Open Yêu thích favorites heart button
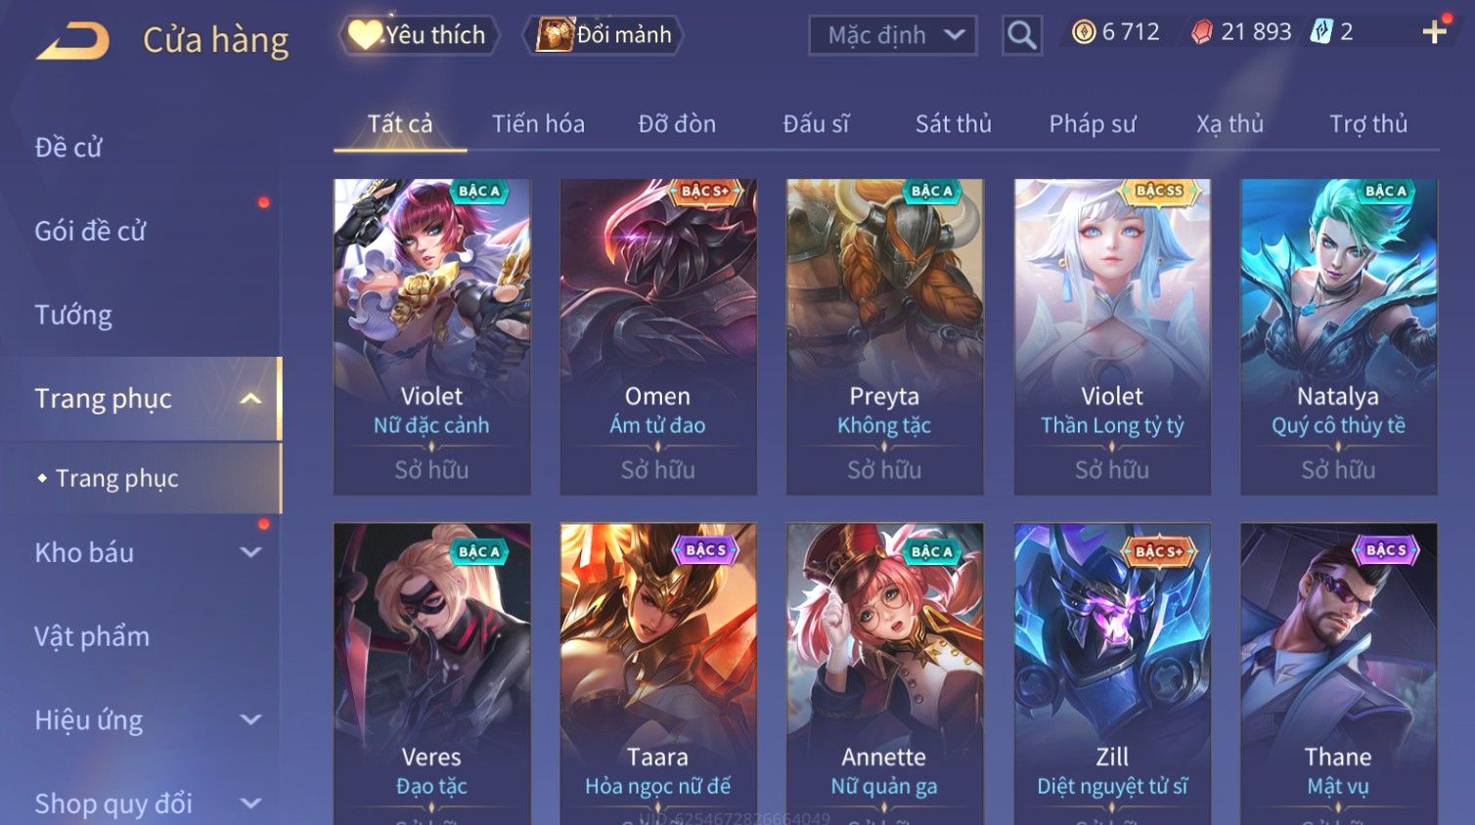The width and height of the screenshot is (1475, 825). click(x=419, y=35)
